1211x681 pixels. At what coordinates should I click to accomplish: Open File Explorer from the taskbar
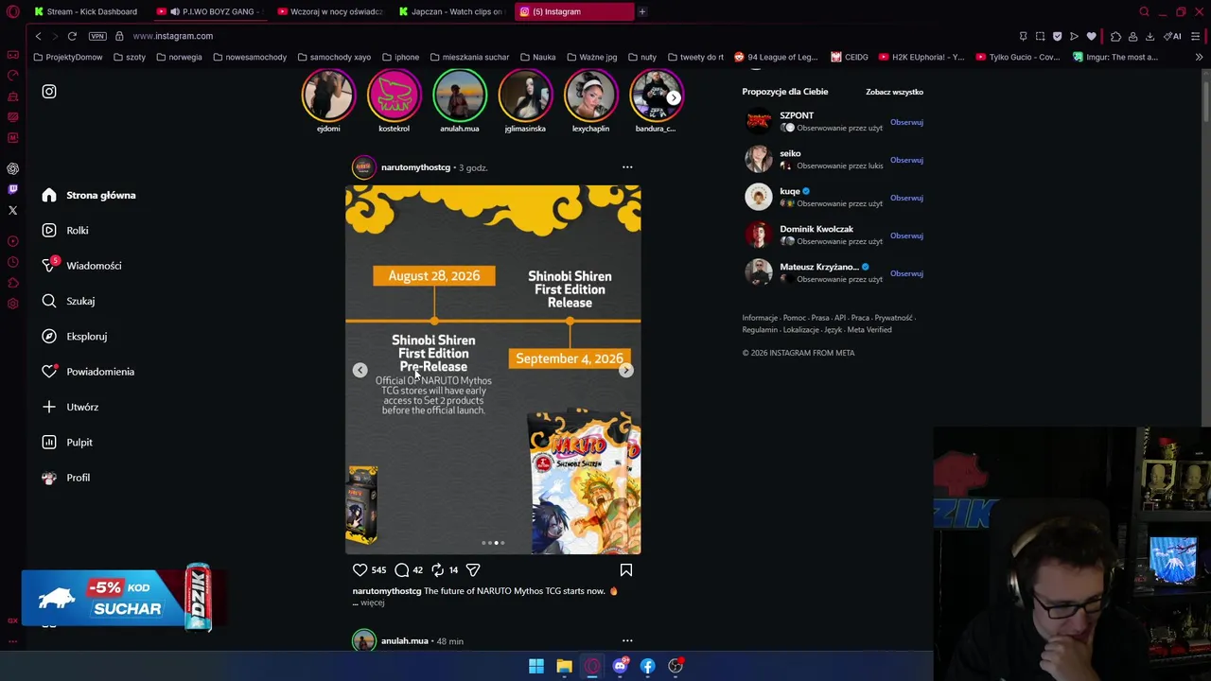[564, 666]
